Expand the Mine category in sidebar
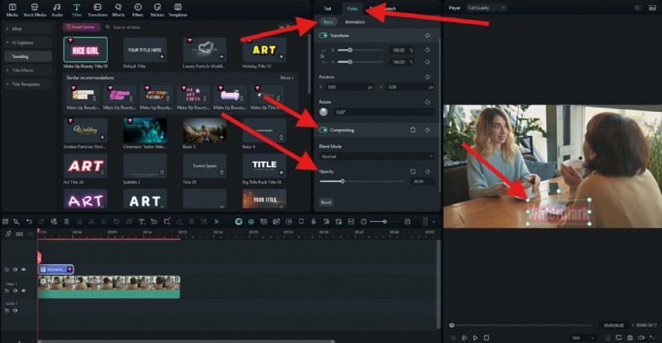 click(28, 29)
